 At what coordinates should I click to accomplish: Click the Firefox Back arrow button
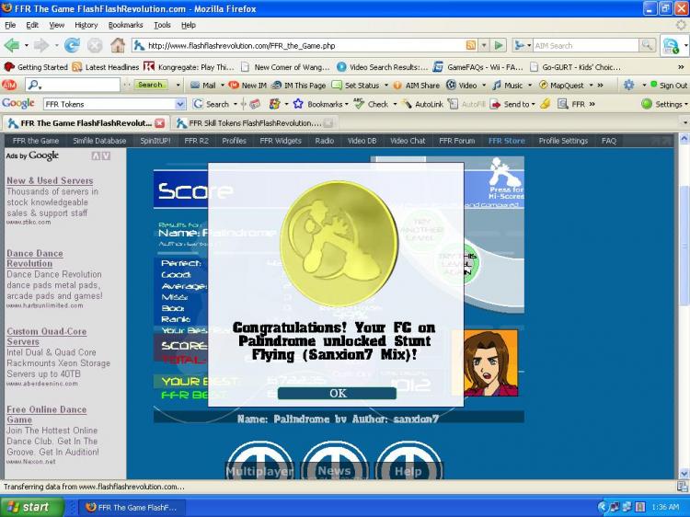pyautogui.click(x=12, y=45)
